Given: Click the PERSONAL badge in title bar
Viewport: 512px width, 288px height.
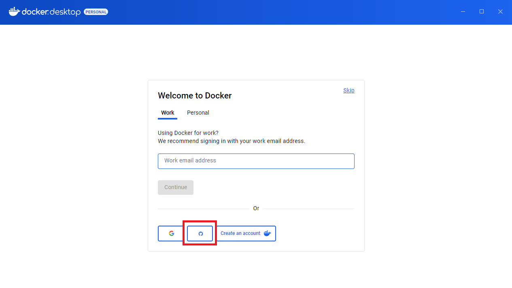Looking at the screenshot, I should [x=96, y=12].
